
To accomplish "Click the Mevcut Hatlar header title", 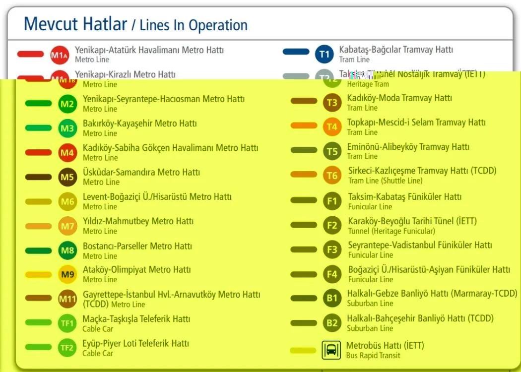I will (x=74, y=24).
